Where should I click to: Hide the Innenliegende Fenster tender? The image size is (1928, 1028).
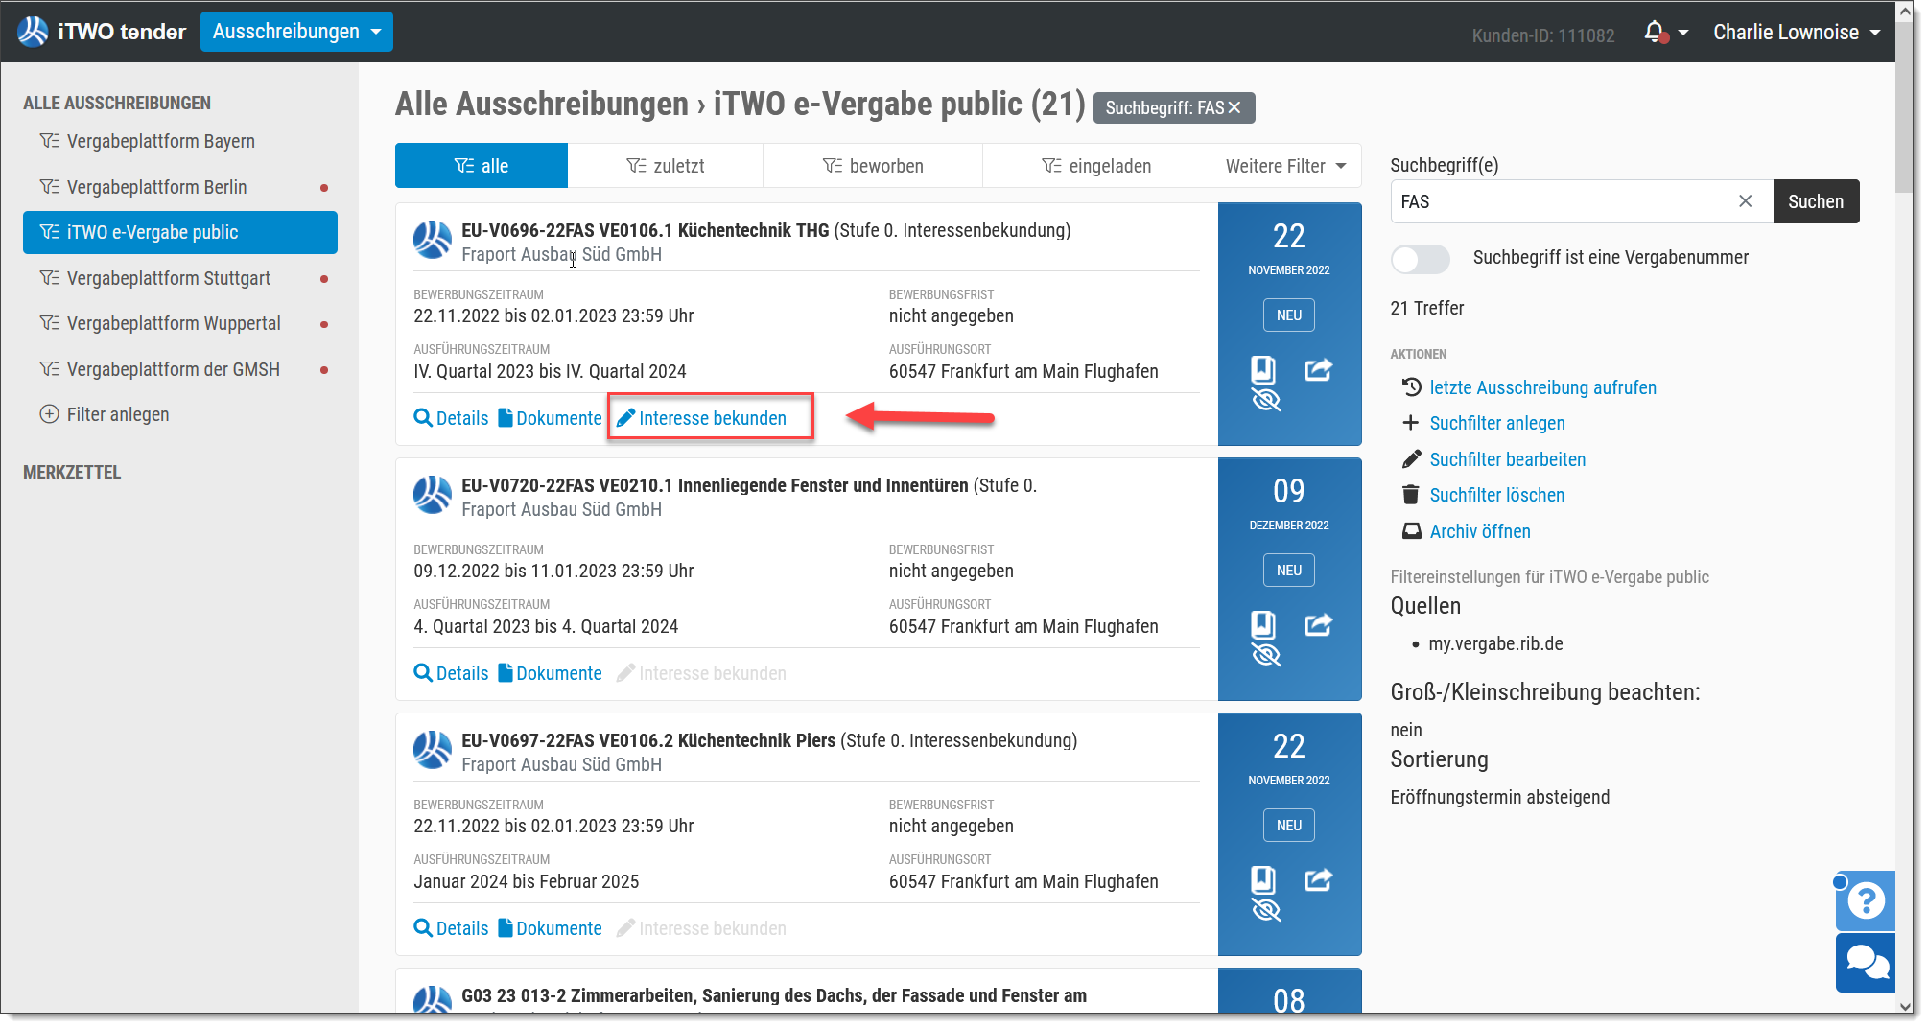coord(1266,654)
